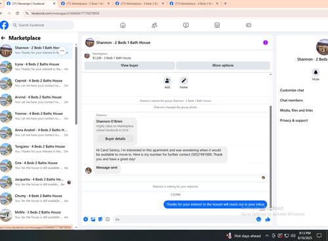The image size is (328, 241).
Task: Open Arvind 4 Beds 2 Baths House chat
Action: pyautogui.click(x=36, y=100)
